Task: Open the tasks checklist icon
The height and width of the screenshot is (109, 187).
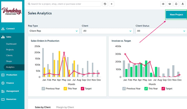Action: [163, 4]
